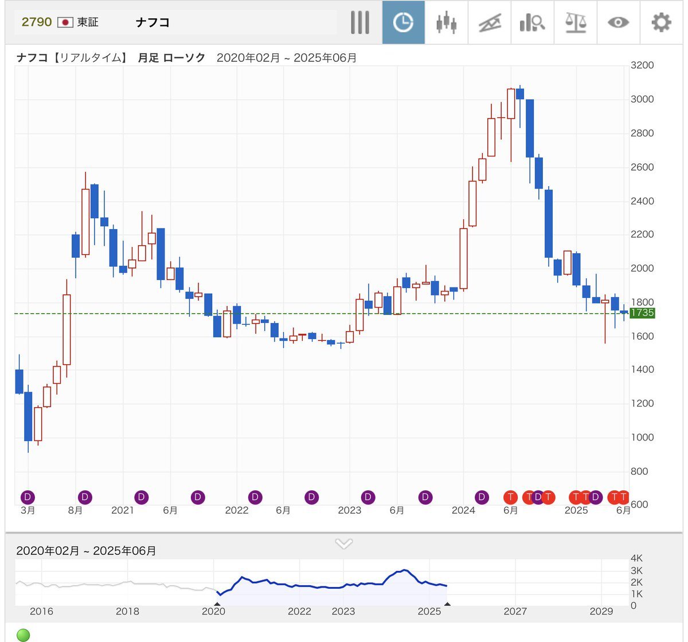
Task: Click the 2021 date axis label
Action: (123, 510)
